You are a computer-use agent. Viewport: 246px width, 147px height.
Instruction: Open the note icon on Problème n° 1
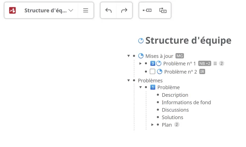pos(215,63)
